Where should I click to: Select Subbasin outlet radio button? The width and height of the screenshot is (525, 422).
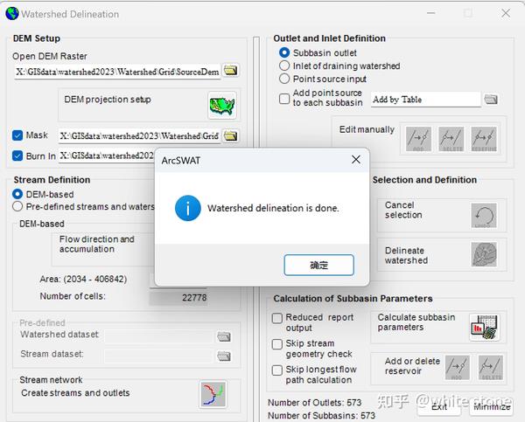pos(284,52)
